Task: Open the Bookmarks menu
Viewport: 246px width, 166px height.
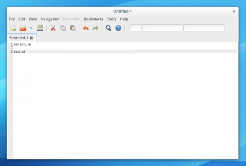Action: [94, 19]
